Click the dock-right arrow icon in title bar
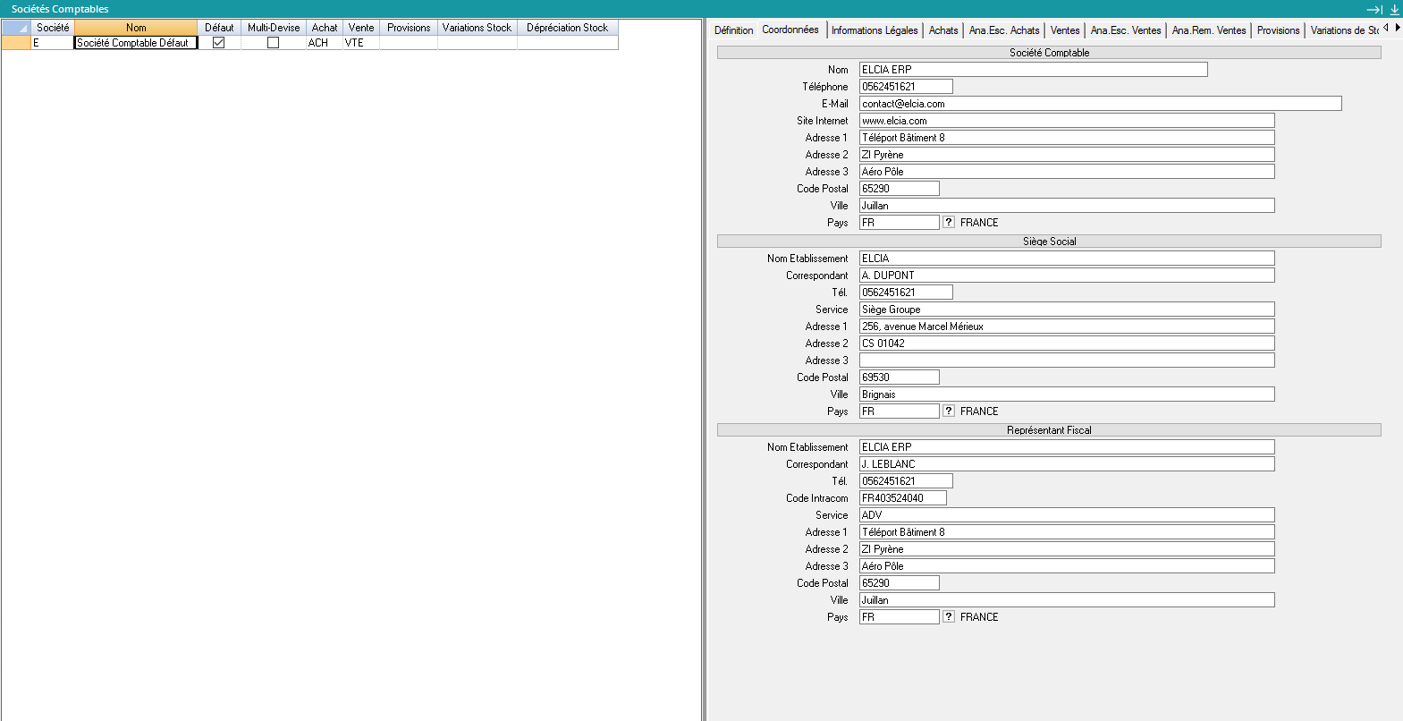The width and height of the screenshot is (1403, 721). [1374, 9]
